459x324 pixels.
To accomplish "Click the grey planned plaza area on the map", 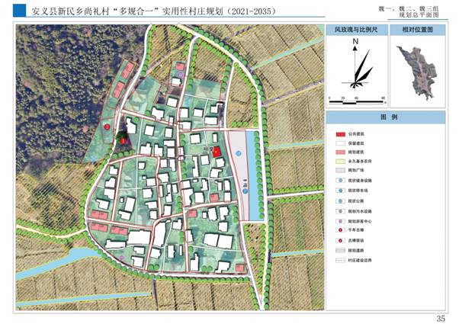I will (x=239, y=173).
